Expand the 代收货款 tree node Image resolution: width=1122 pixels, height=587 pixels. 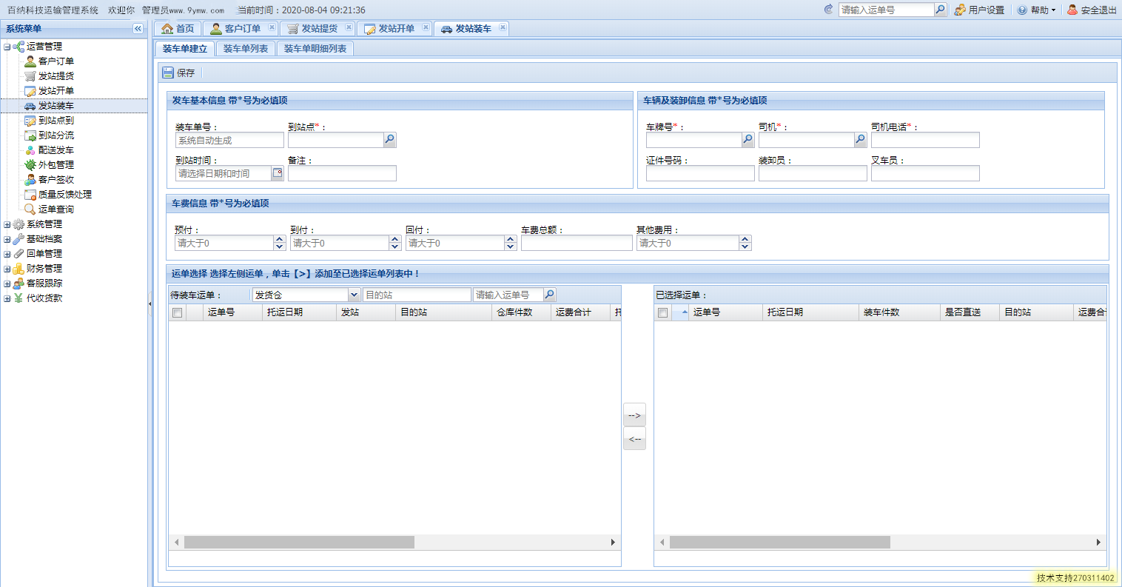[x=7, y=298]
